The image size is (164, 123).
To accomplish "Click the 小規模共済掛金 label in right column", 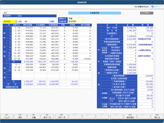I will click(144, 50).
